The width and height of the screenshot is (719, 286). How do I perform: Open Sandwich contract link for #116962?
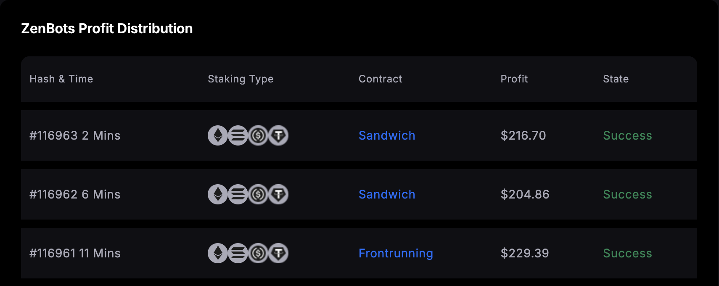pyautogui.click(x=387, y=194)
